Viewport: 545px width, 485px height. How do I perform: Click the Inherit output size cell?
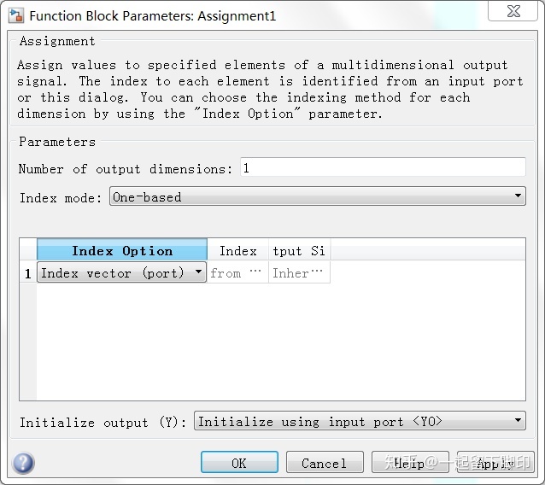(299, 272)
